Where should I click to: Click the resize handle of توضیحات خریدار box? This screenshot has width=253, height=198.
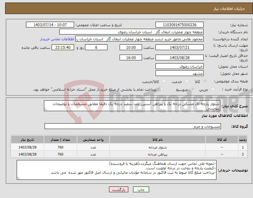tap(18, 178)
